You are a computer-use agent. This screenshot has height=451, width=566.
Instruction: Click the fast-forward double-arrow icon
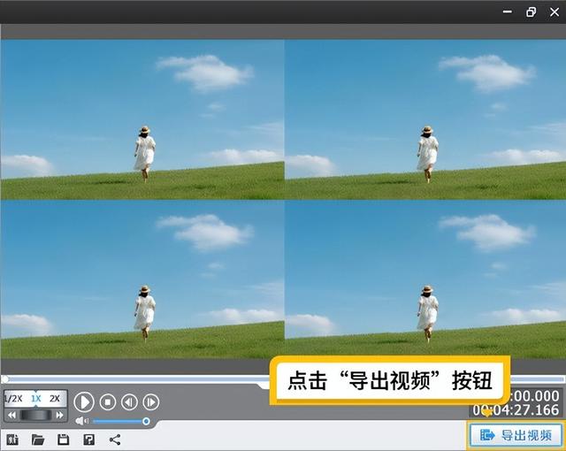[59, 415]
